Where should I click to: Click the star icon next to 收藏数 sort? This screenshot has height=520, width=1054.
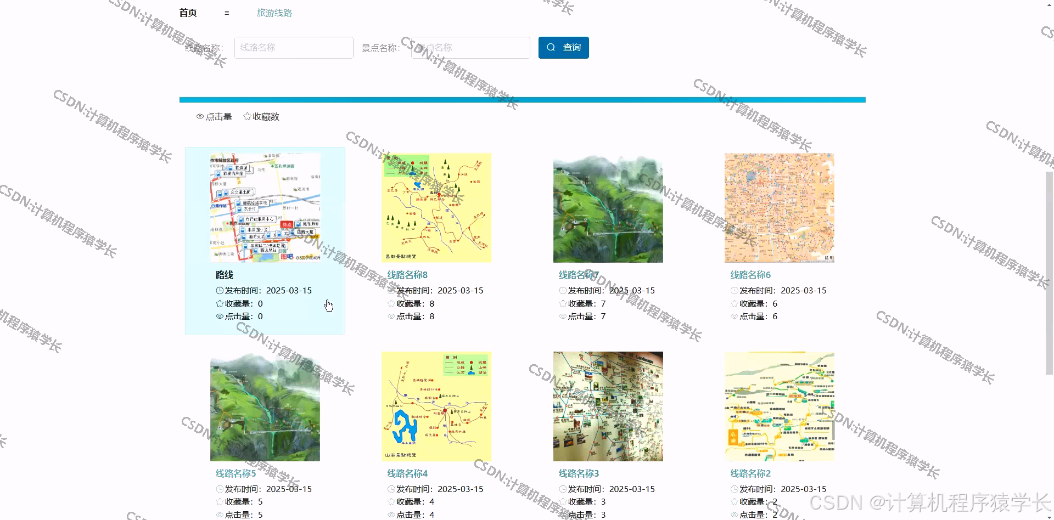tap(247, 117)
